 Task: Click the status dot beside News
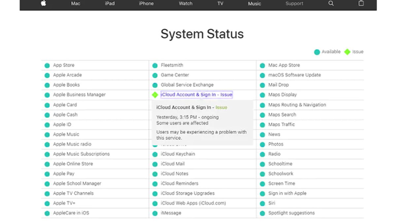pyautogui.click(x=262, y=135)
